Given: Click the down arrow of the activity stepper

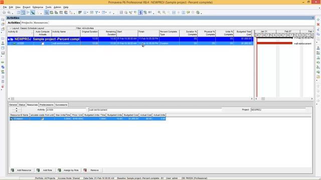Looking at the screenshot, I should click(17, 111).
